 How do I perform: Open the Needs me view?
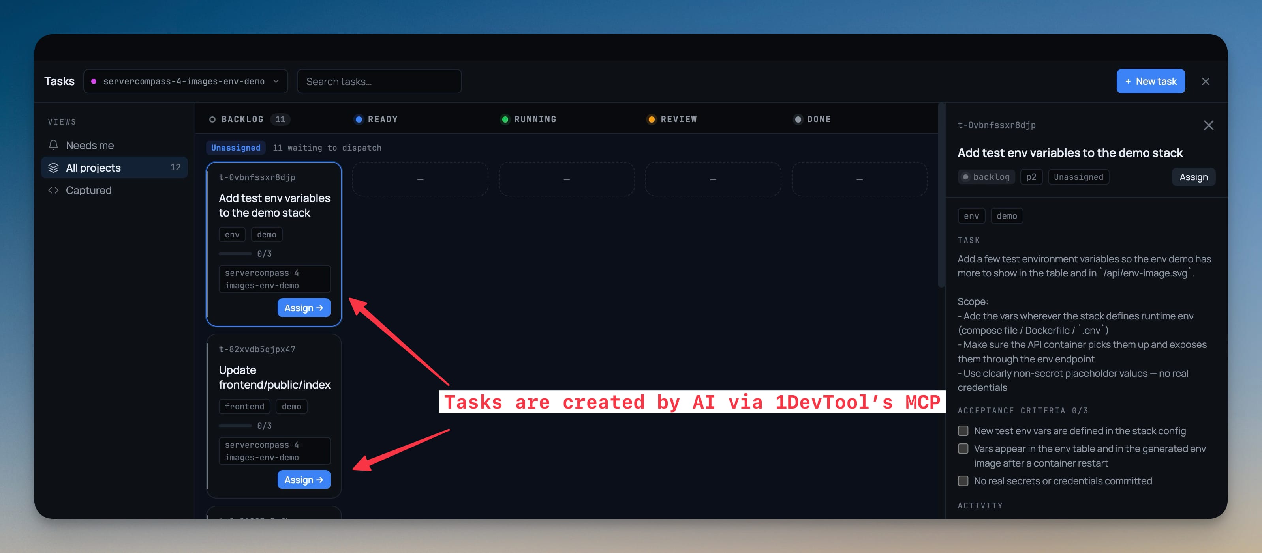(x=114, y=145)
